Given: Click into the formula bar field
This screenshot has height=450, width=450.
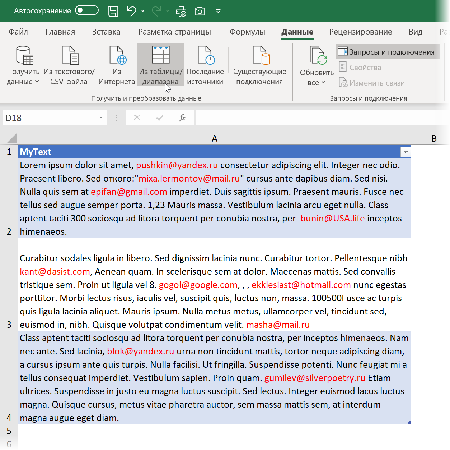Looking at the screenshot, I should click(322, 118).
